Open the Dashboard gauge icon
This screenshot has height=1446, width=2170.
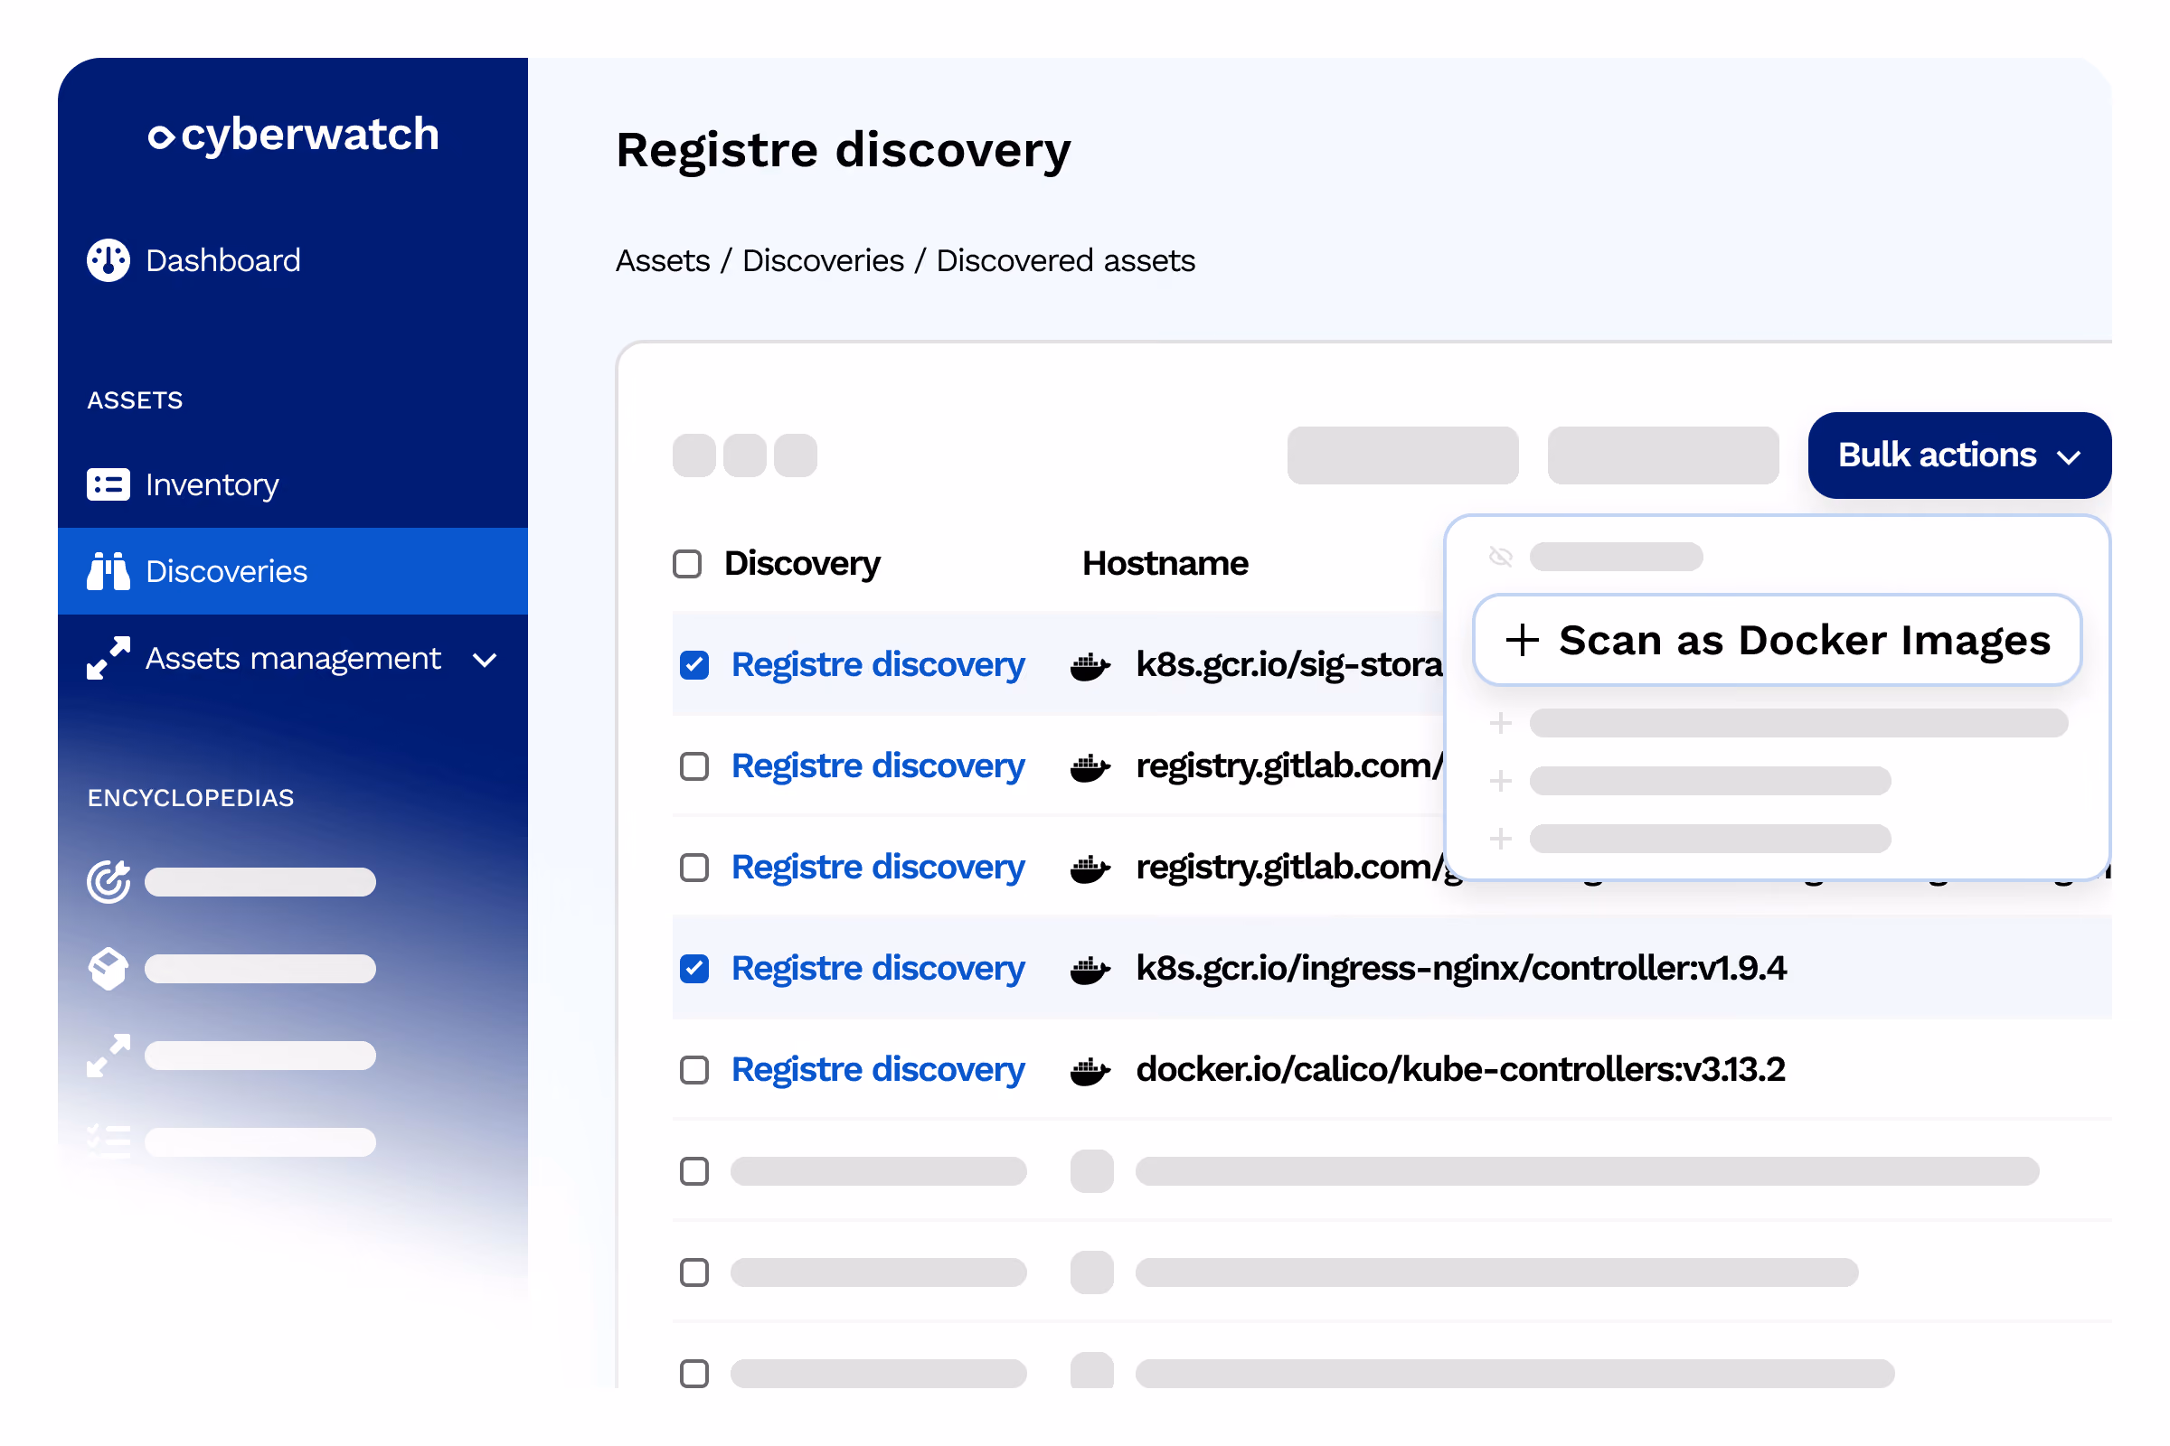click(x=108, y=260)
